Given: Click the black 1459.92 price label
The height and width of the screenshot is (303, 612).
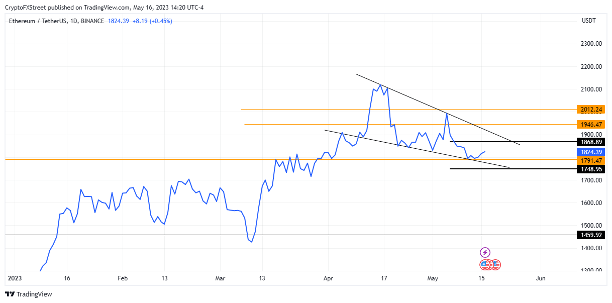Looking at the screenshot, I should click(x=590, y=235).
